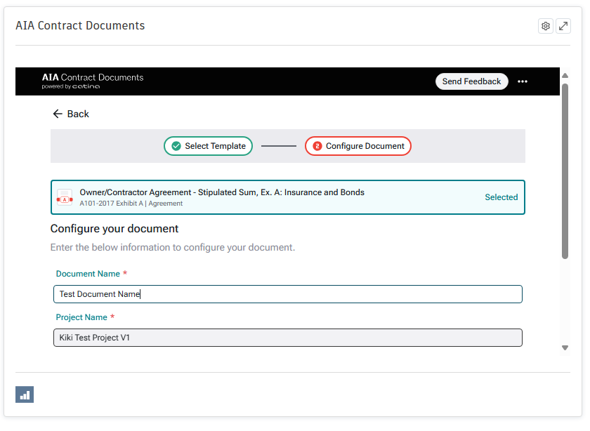The width and height of the screenshot is (590, 431).
Task: Click the 'Configure your document' heading
Action: [x=114, y=229]
